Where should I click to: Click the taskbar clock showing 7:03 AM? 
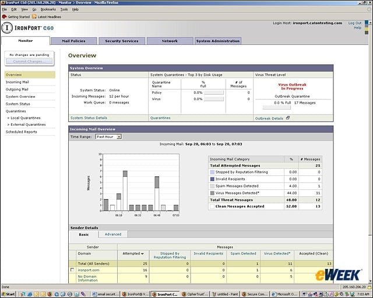(363, 294)
